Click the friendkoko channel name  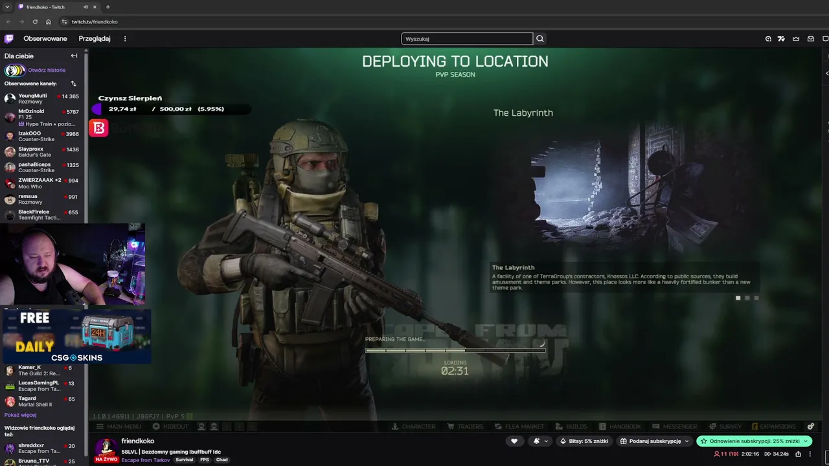click(x=138, y=441)
